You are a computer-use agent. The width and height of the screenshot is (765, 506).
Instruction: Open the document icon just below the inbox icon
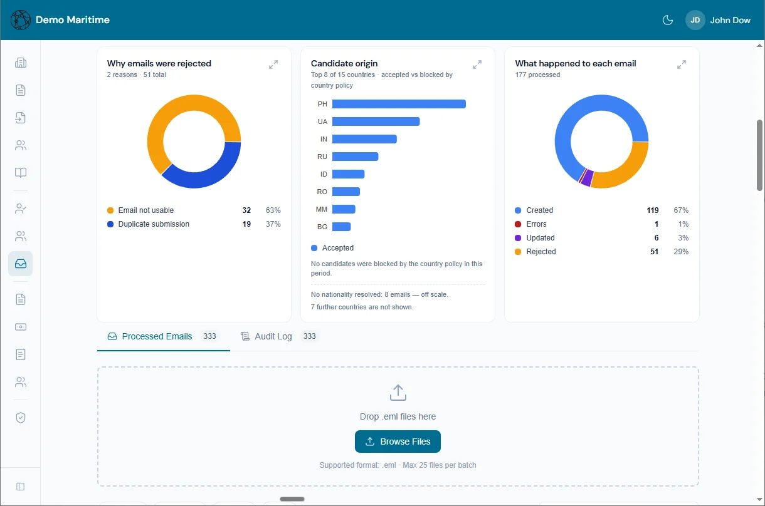(21, 299)
